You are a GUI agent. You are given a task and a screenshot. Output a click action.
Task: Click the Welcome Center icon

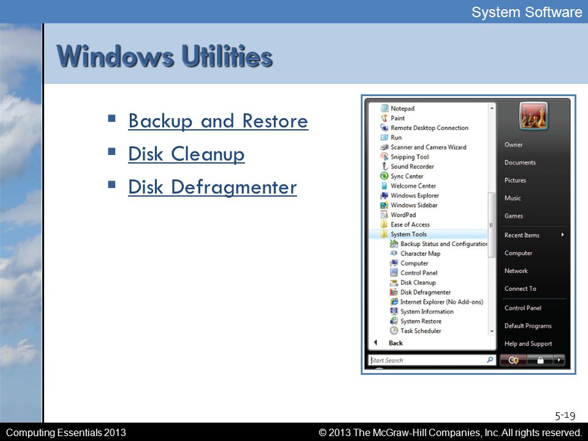tap(384, 186)
